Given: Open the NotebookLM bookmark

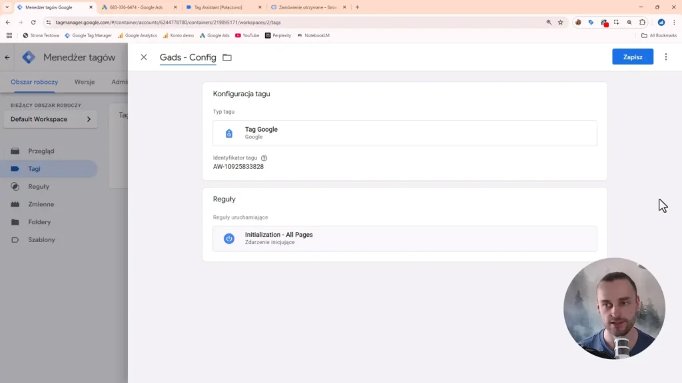Looking at the screenshot, I should [x=313, y=36].
